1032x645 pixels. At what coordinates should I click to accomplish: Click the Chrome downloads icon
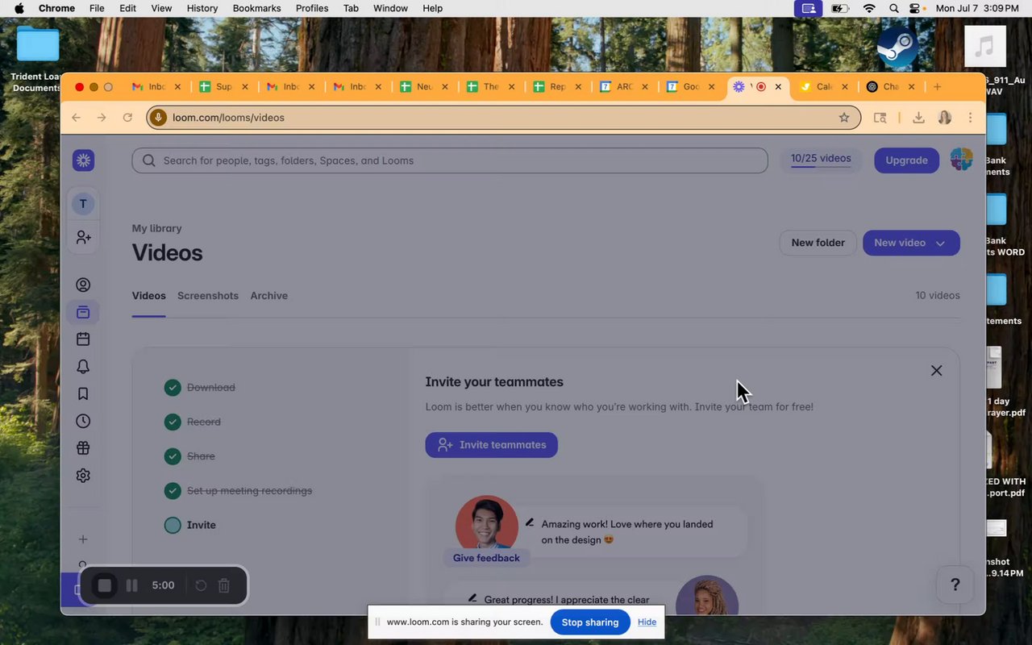[x=918, y=118]
